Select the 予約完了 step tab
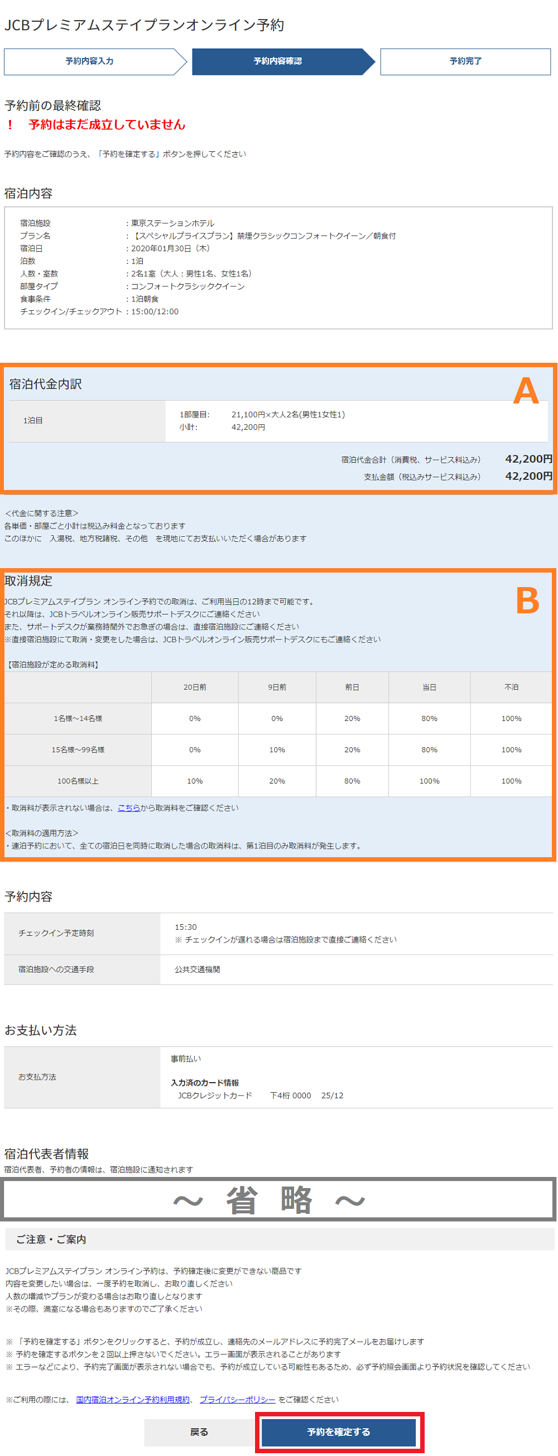 point(465,61)
